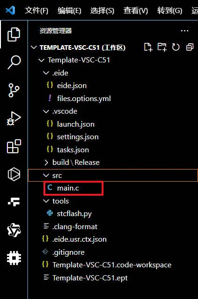Click the New File icon
This screenshot has height=299, width=198.
click(148, 47)
